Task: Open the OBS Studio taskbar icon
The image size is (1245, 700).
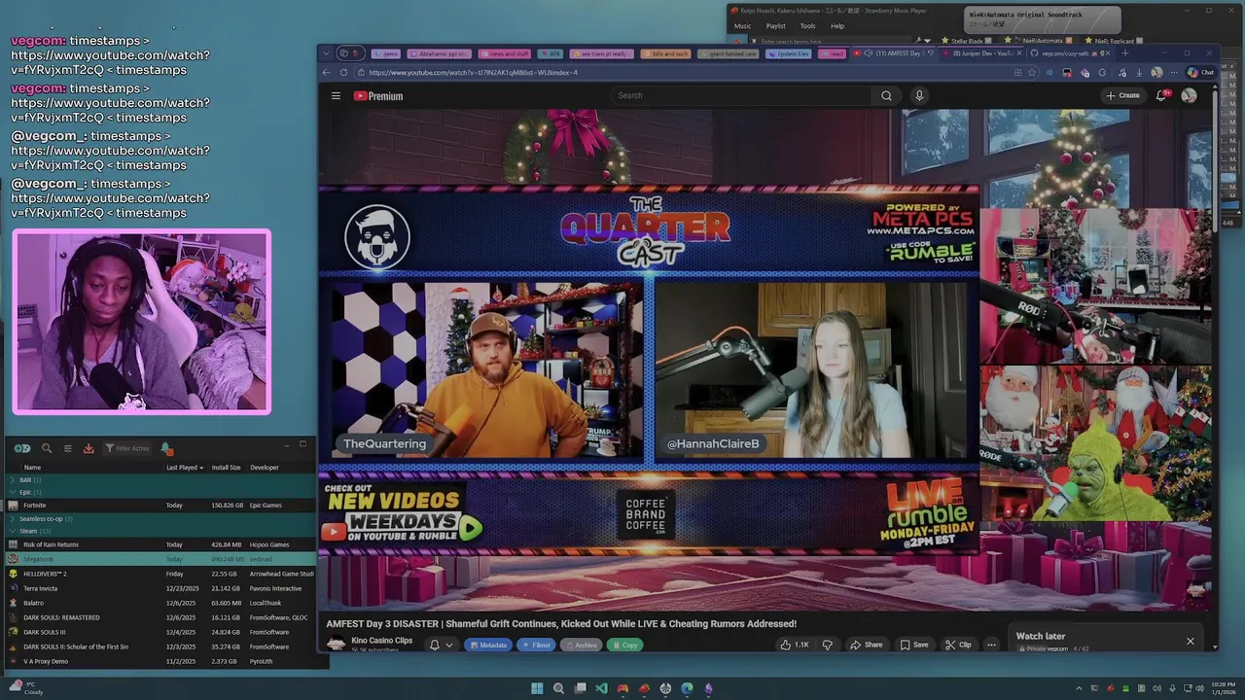Action: coord(665,688)
